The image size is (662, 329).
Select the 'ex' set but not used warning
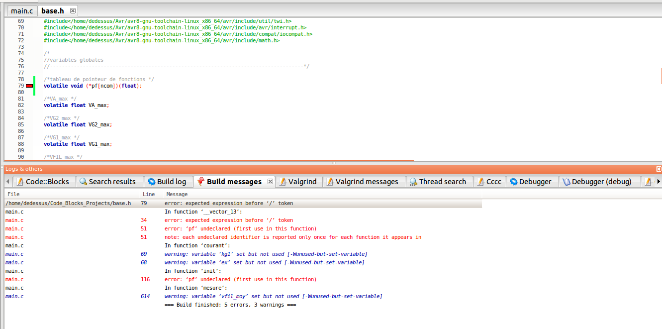[x=243, y=262]
